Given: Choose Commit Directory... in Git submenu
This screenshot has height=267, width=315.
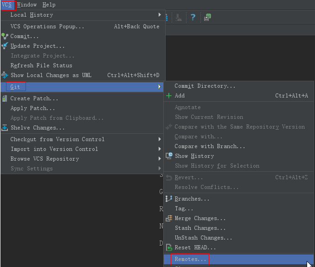Looking at the screenshot, I should (238, 86).
